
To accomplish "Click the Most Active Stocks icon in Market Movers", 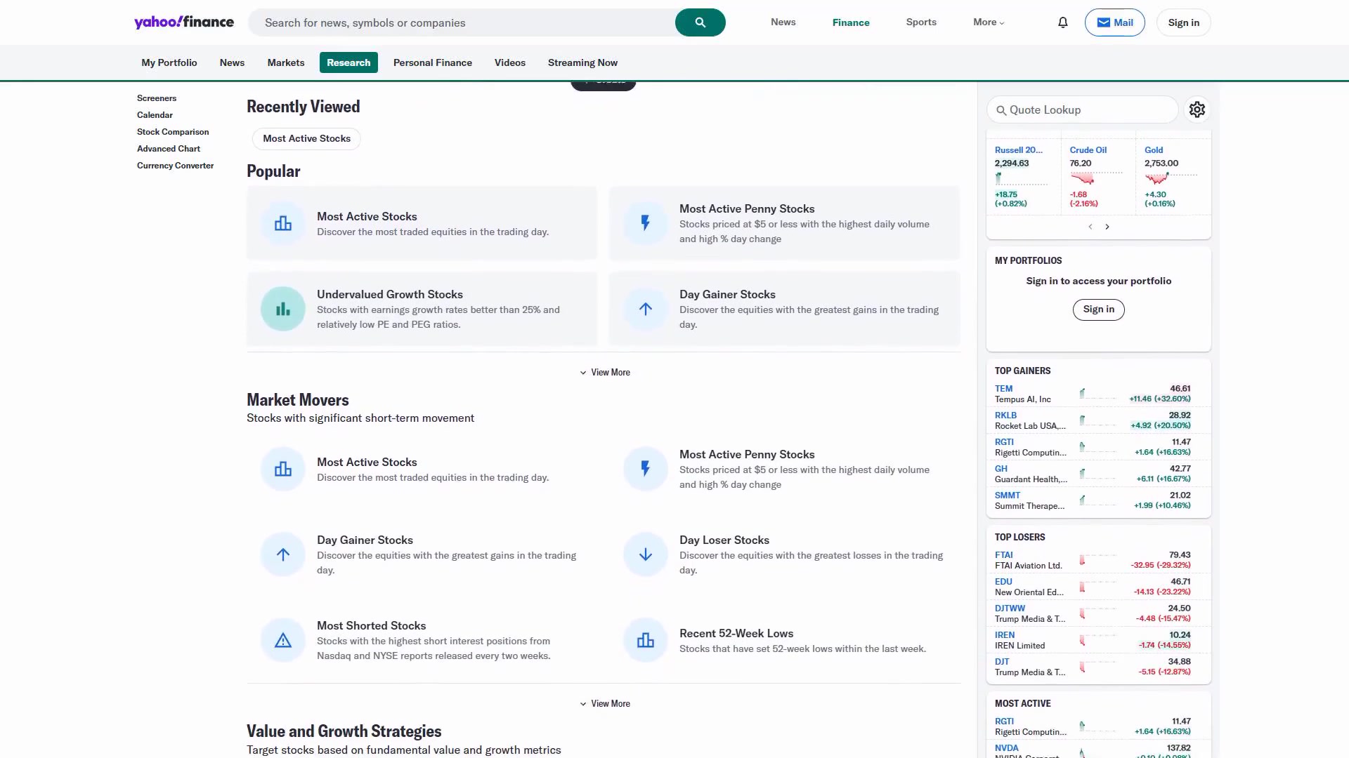I will [283, 469].
